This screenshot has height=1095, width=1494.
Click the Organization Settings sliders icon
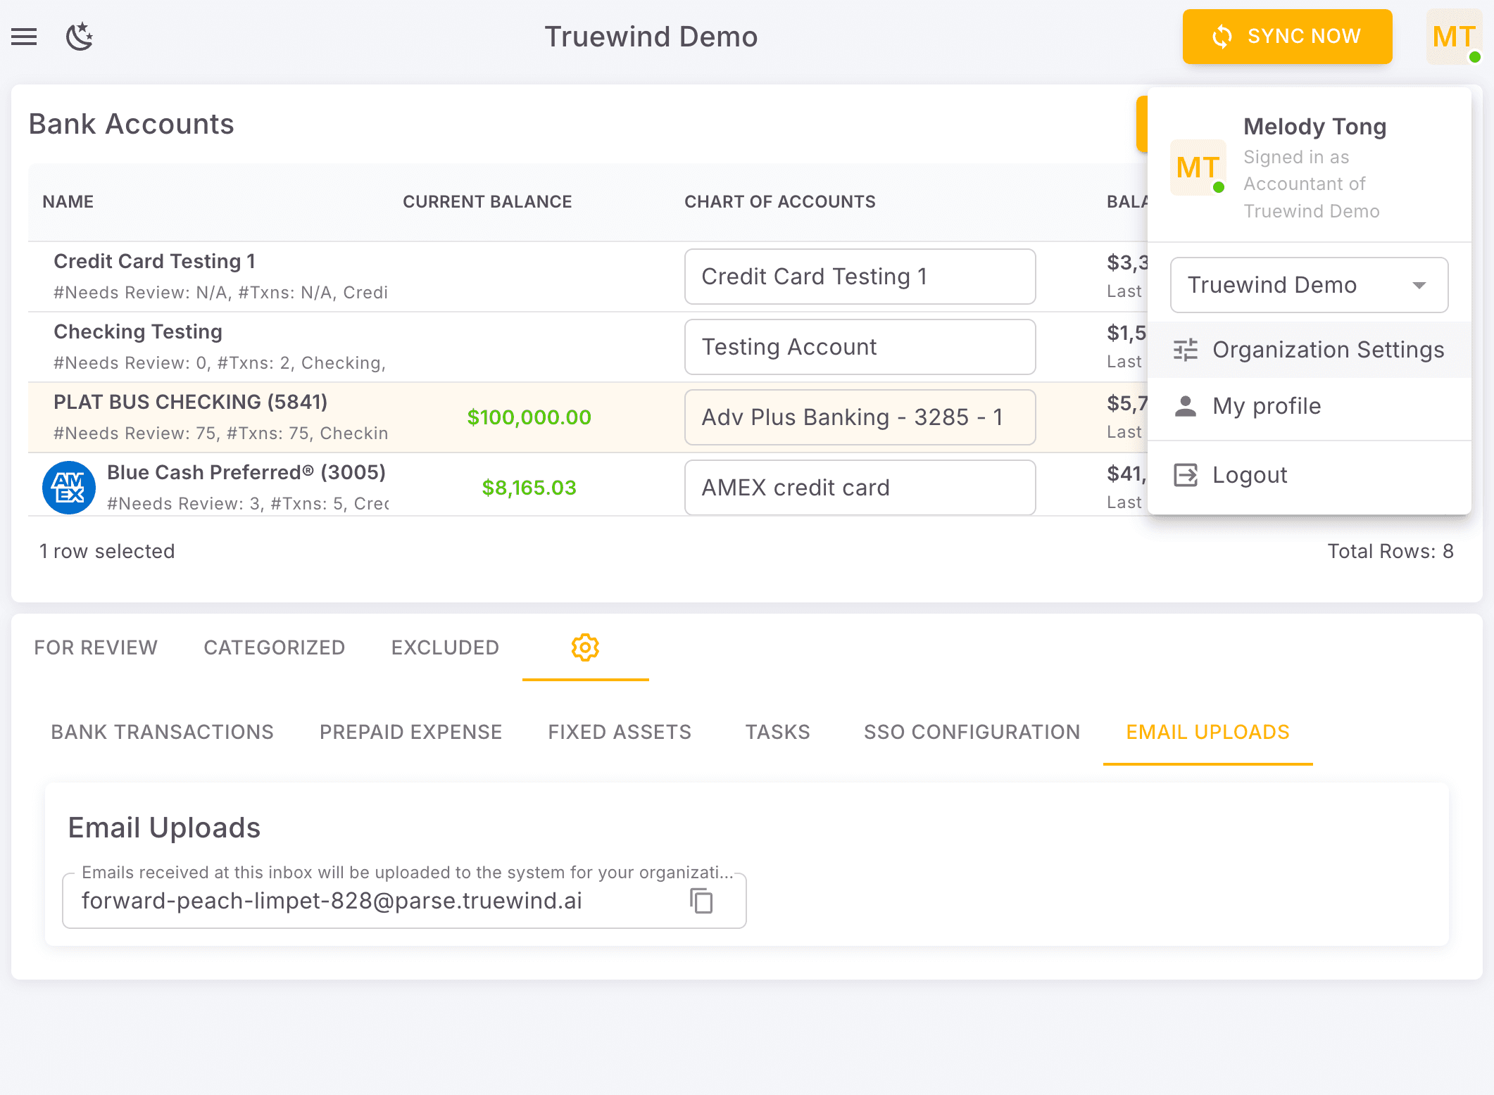tap(1186, 350)
